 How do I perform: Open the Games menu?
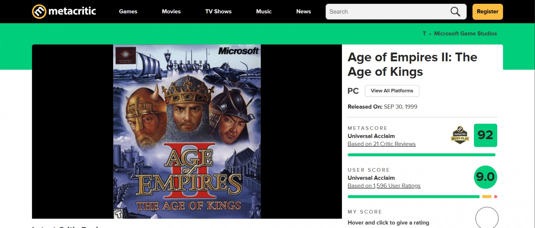click(x=128, y=11)
